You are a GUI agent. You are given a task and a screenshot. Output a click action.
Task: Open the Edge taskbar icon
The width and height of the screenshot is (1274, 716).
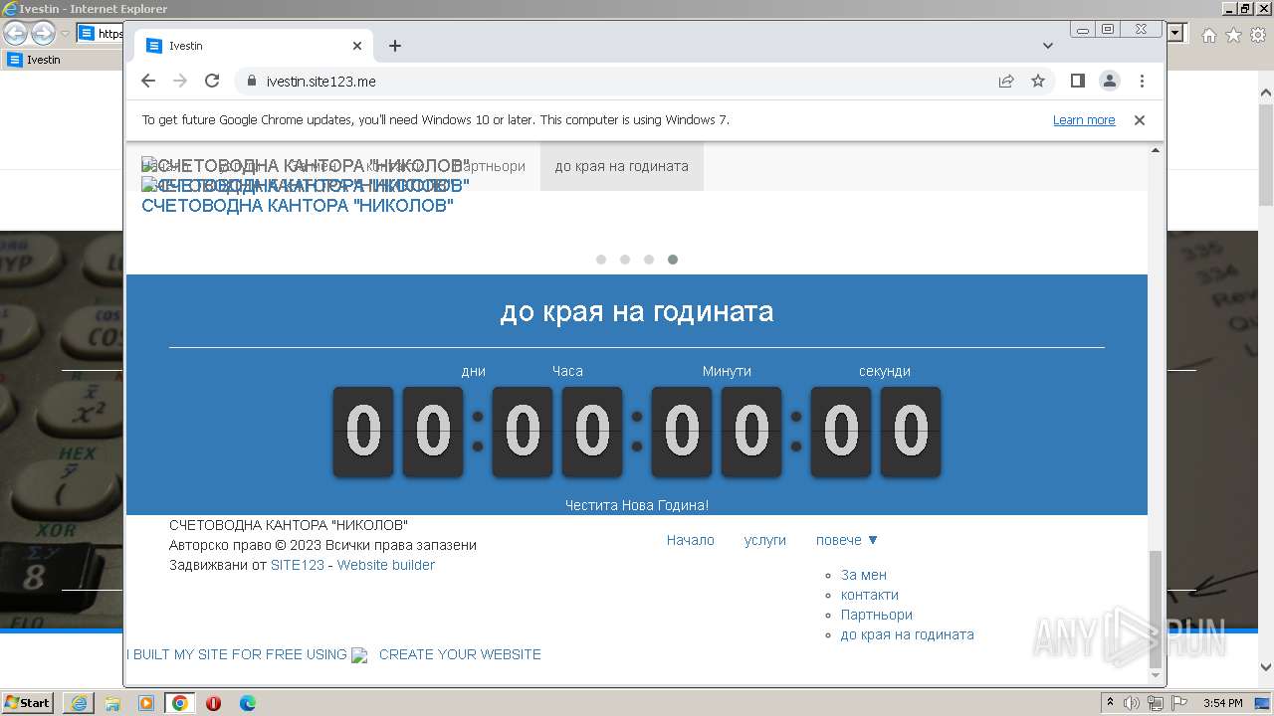247,703
